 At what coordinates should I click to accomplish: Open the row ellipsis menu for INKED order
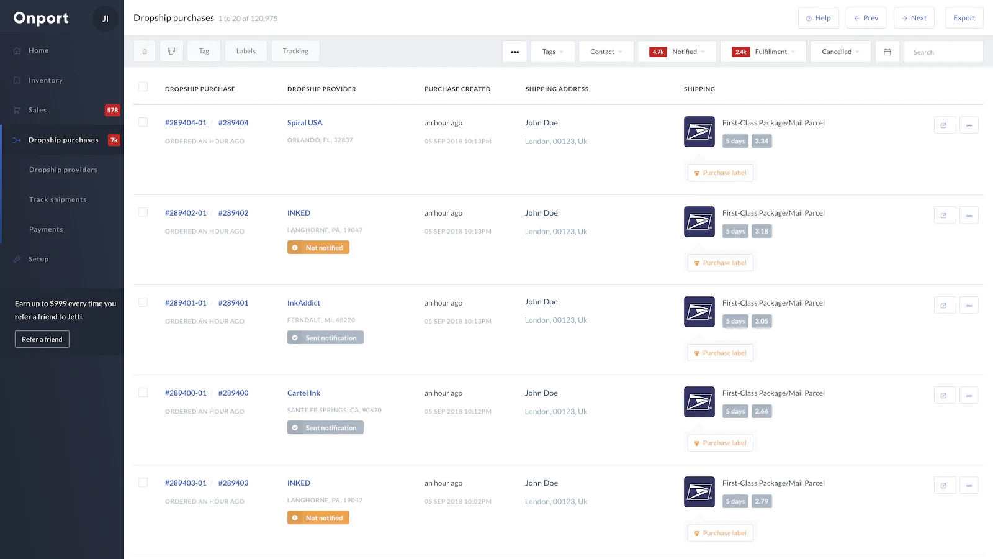click(969, 215)
